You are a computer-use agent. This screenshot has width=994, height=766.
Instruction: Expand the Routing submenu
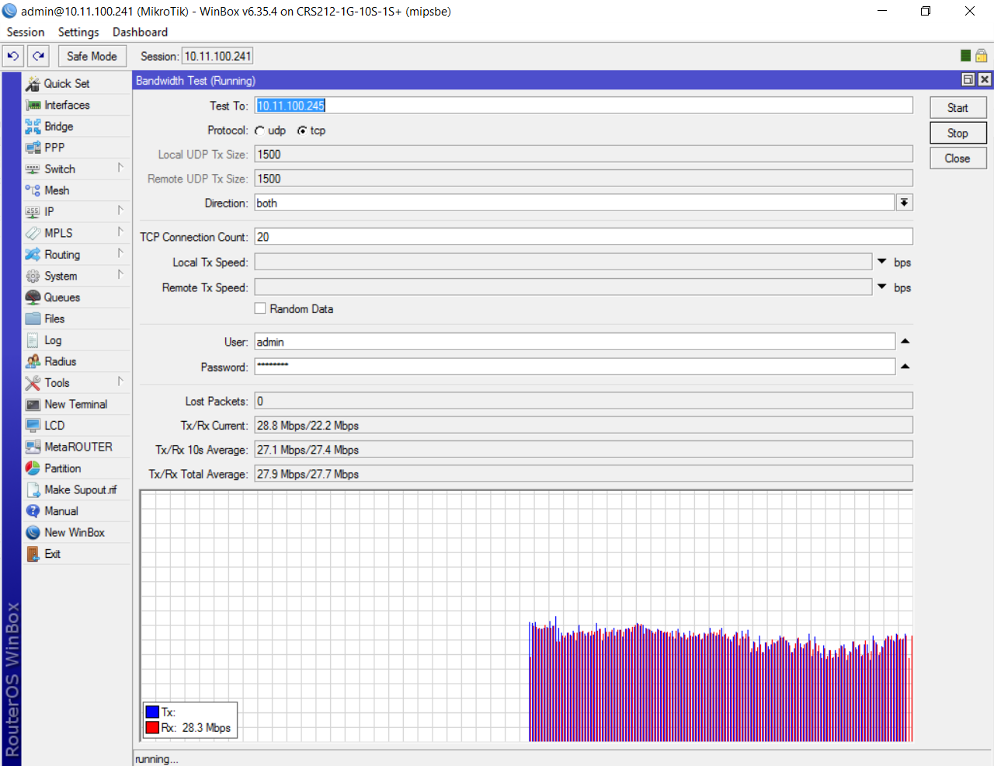tap(62, 254)
